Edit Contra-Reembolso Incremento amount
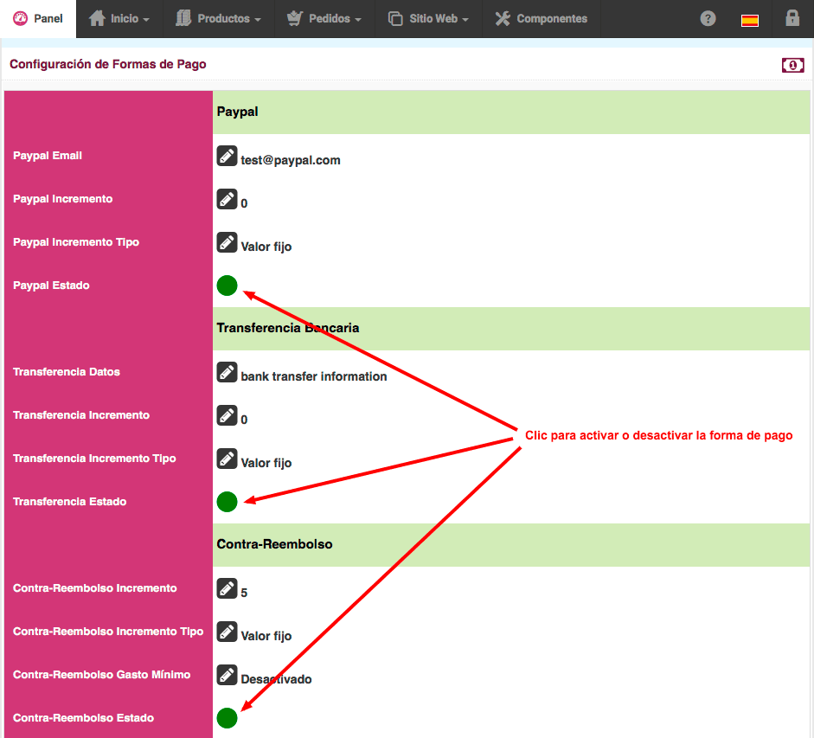This screenshot has width=814, height=738. pyautogui.click(x=227, y=589)
